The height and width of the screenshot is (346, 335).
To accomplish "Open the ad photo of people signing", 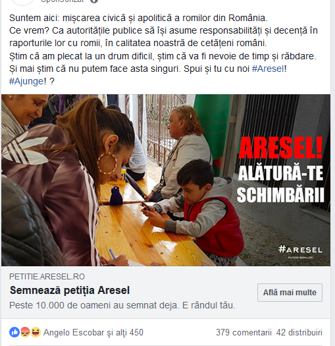I will pyautogui.click(x=166, y=180).
